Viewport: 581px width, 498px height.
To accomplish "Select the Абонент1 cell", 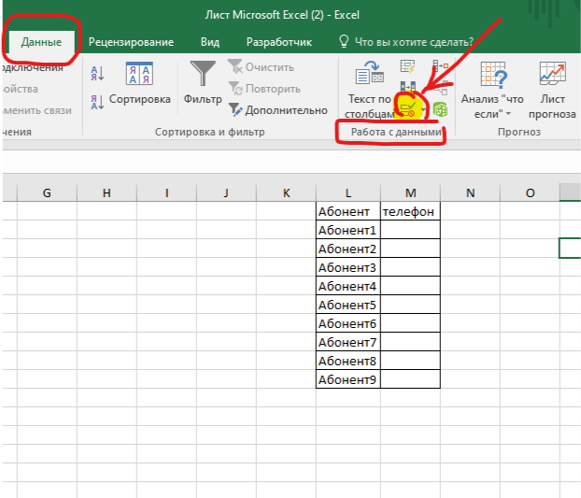I will tap(348, 230).
